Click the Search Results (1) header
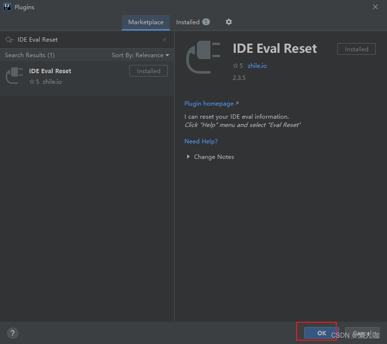387x344 pixels. click(x=30, y=55)
